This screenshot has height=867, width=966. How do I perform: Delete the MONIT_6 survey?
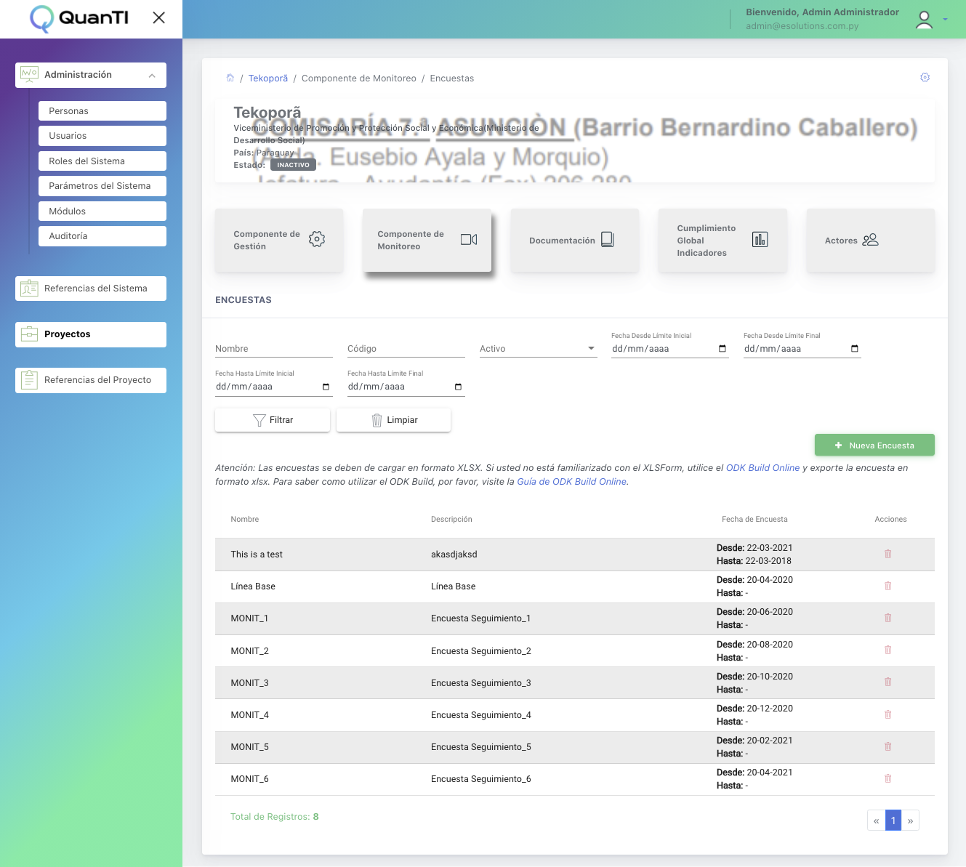pos(887,778)
